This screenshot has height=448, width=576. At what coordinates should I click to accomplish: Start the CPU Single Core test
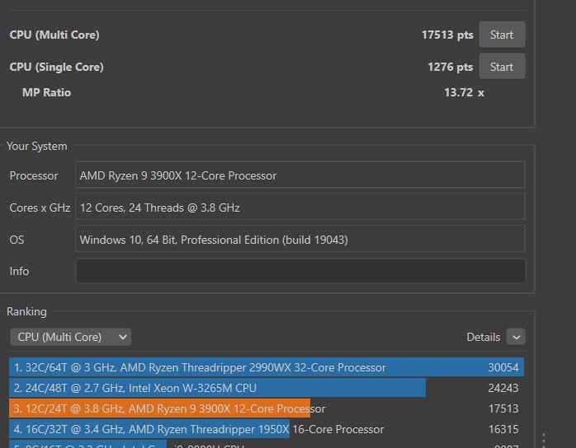tap(501, 67)
